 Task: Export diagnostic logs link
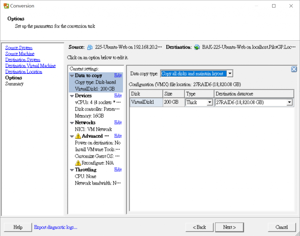click(55, 227)
